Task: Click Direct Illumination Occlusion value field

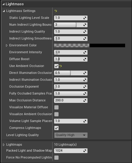Action: pos(71,73)
